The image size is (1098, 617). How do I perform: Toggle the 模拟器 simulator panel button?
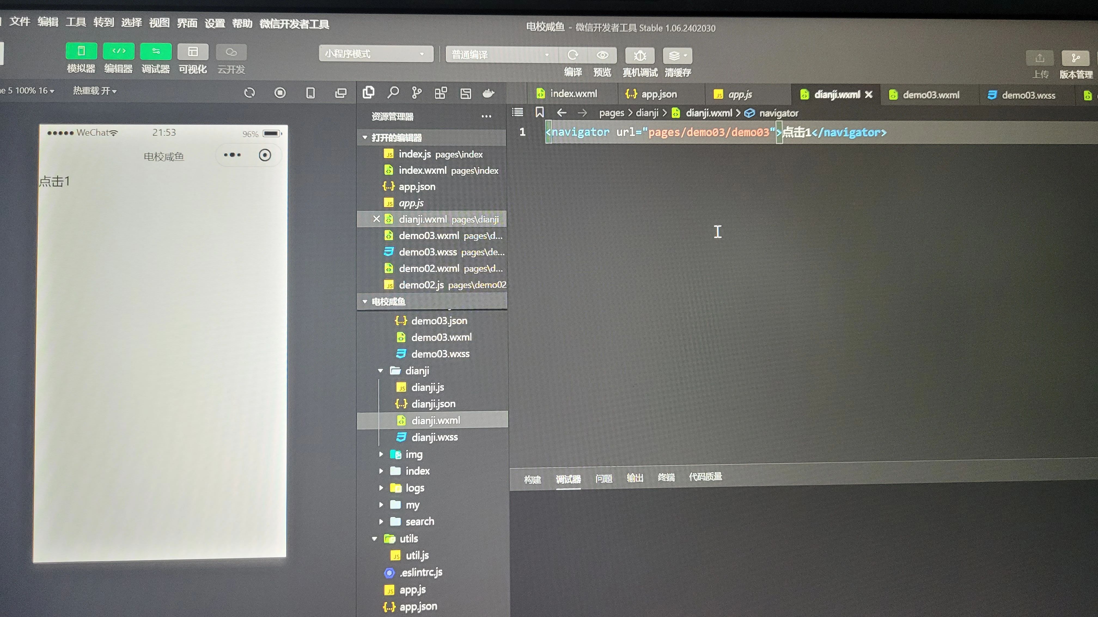[81, 51]
